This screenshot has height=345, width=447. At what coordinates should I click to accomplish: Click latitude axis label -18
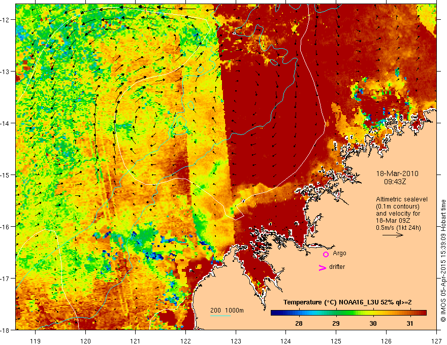5,330
